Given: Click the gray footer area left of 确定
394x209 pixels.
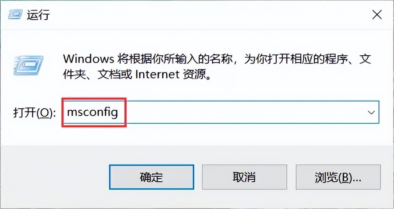Looking at the screenshot, I should point(55,177).
